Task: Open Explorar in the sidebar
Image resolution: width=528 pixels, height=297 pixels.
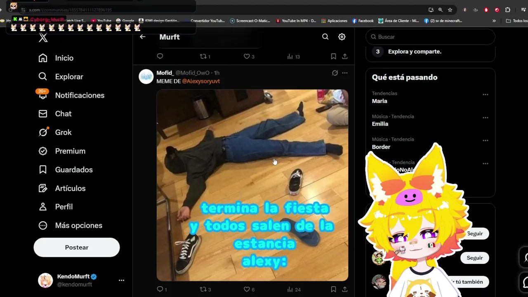Action: 61,77
